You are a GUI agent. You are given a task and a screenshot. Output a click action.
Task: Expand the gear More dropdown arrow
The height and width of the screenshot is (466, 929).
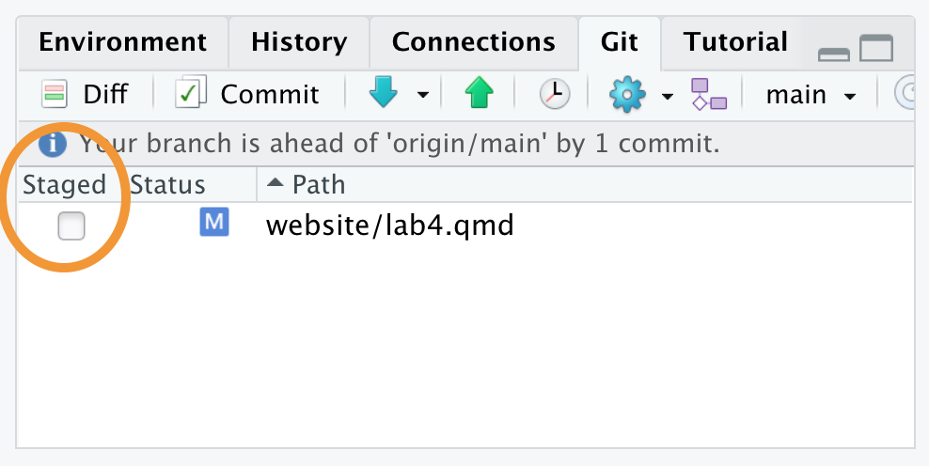[x=668, y=96]
